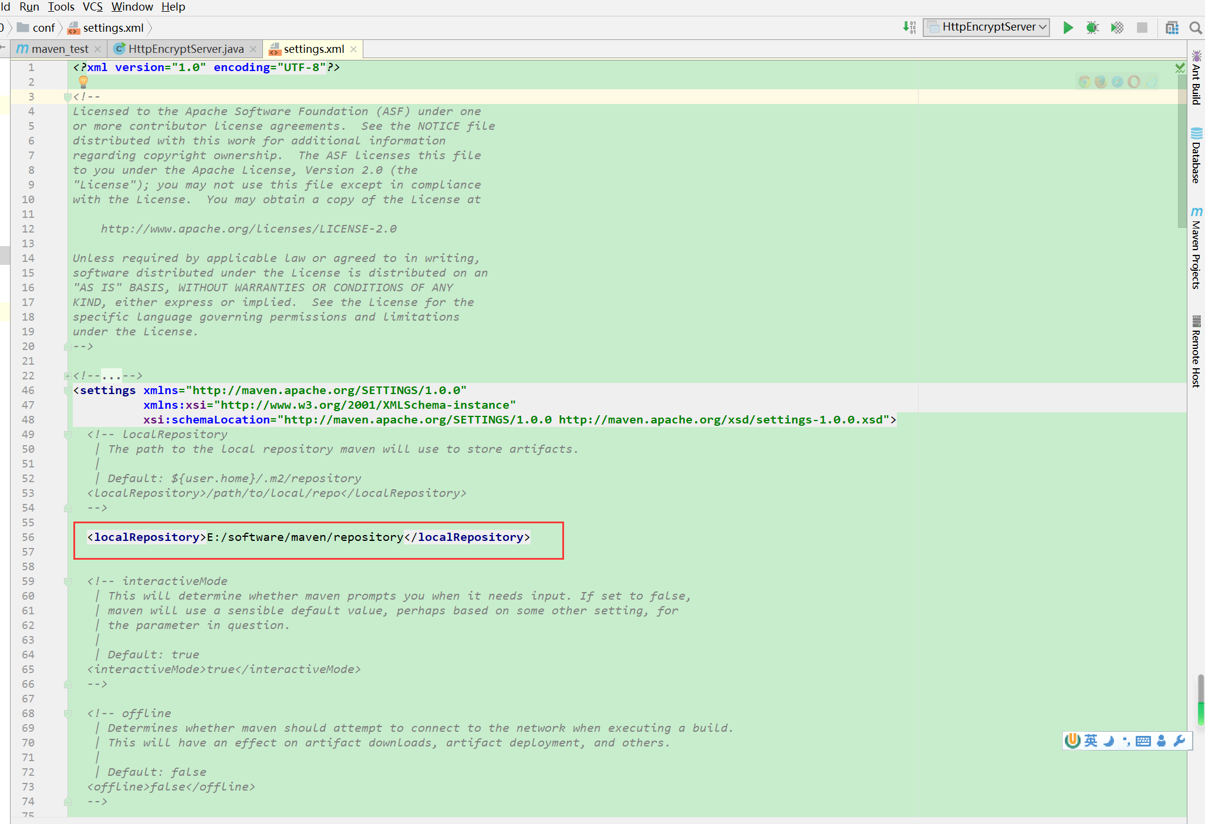Open HttpEncryptServer run configuration dropdown
Screen dimensions: 1205x824
pyautogui.click(x=986, y=27)
